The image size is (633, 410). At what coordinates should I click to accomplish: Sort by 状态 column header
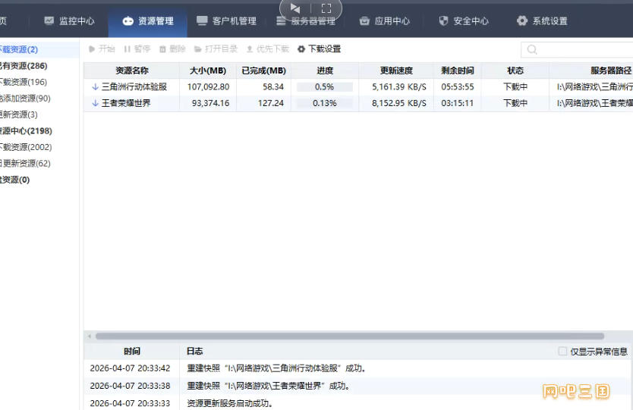(x=515, y=70)
